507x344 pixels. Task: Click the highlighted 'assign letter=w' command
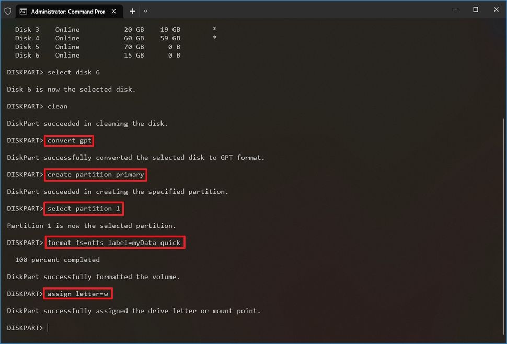[77, 294]
